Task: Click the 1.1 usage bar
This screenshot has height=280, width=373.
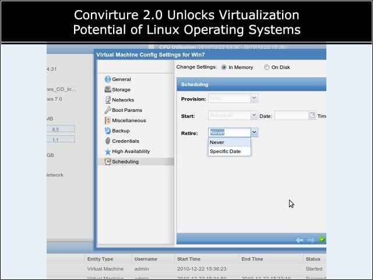Action: pos(61,139)
